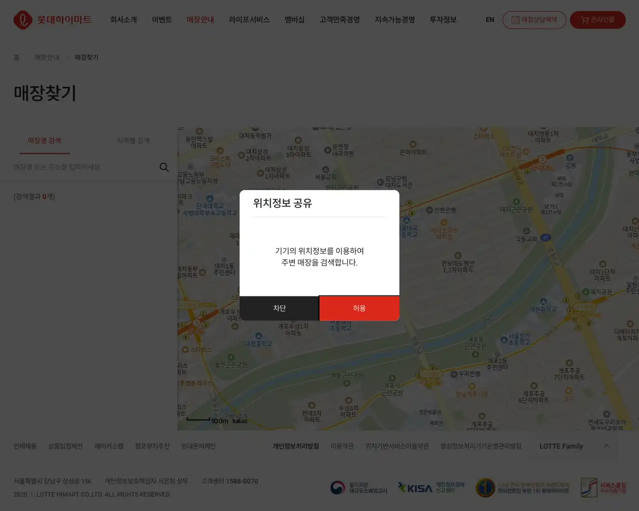Click the Lotte Himart logo icon

(x=22, y=20)
